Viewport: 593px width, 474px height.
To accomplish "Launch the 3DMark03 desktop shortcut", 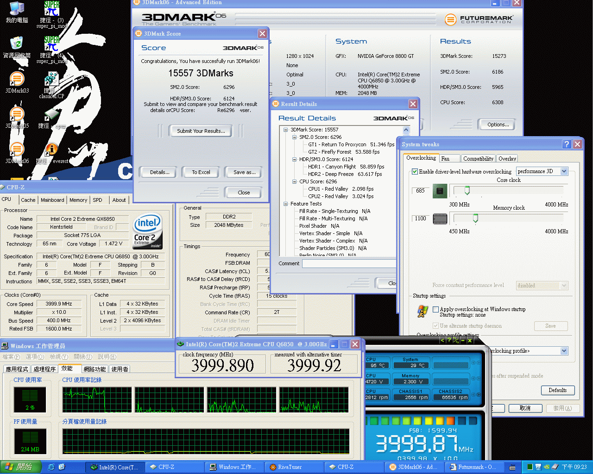I will tap(17, 83).
